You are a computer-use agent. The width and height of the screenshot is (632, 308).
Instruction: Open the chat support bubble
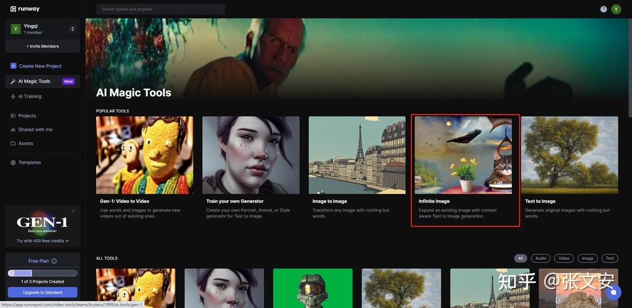(614, 293)
